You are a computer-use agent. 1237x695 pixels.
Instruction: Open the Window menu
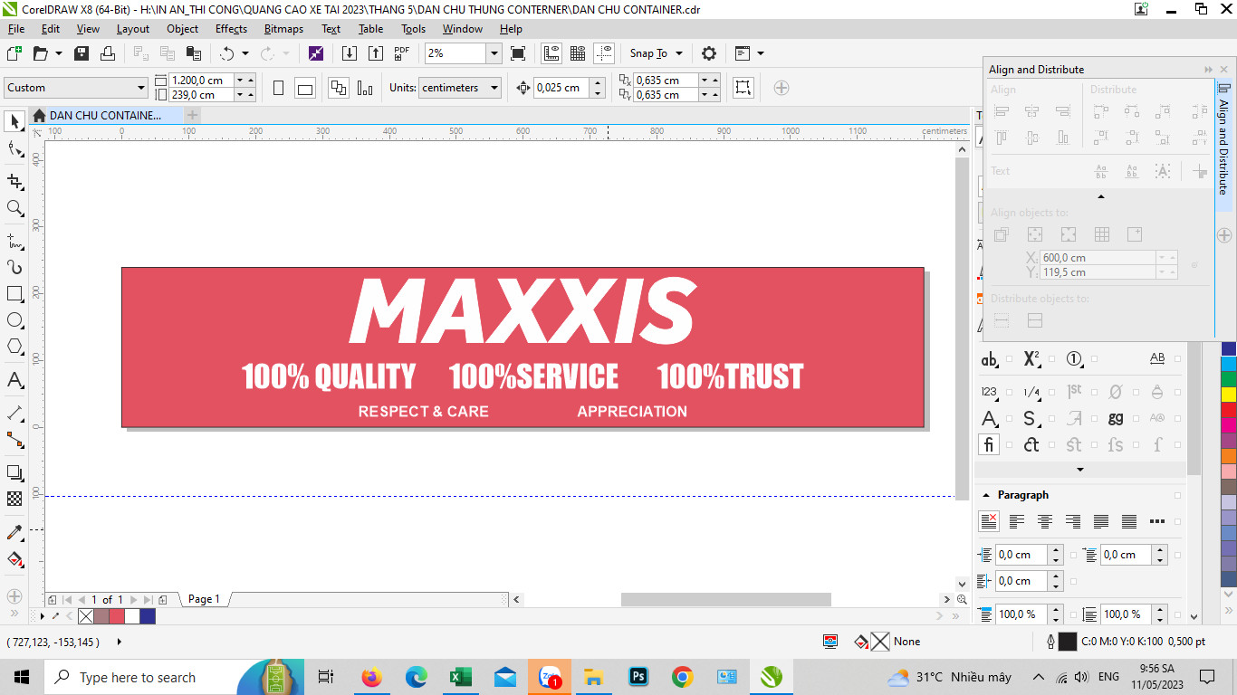(x=462, y=29)
